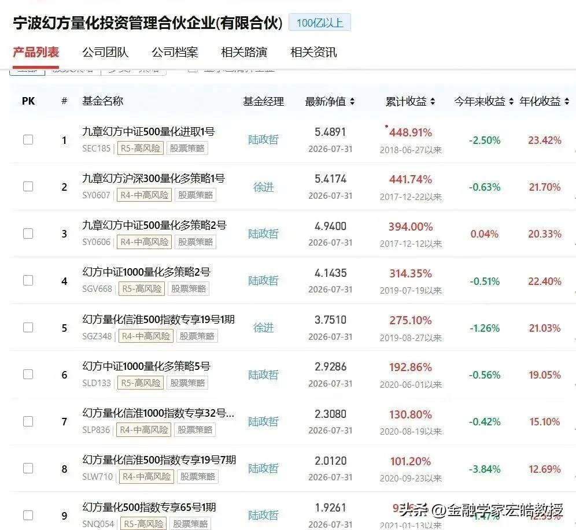This screenshot has width=576, height=530.
Task: Open manager 陆政哲 in row 7
Action: tap(263, 422)
